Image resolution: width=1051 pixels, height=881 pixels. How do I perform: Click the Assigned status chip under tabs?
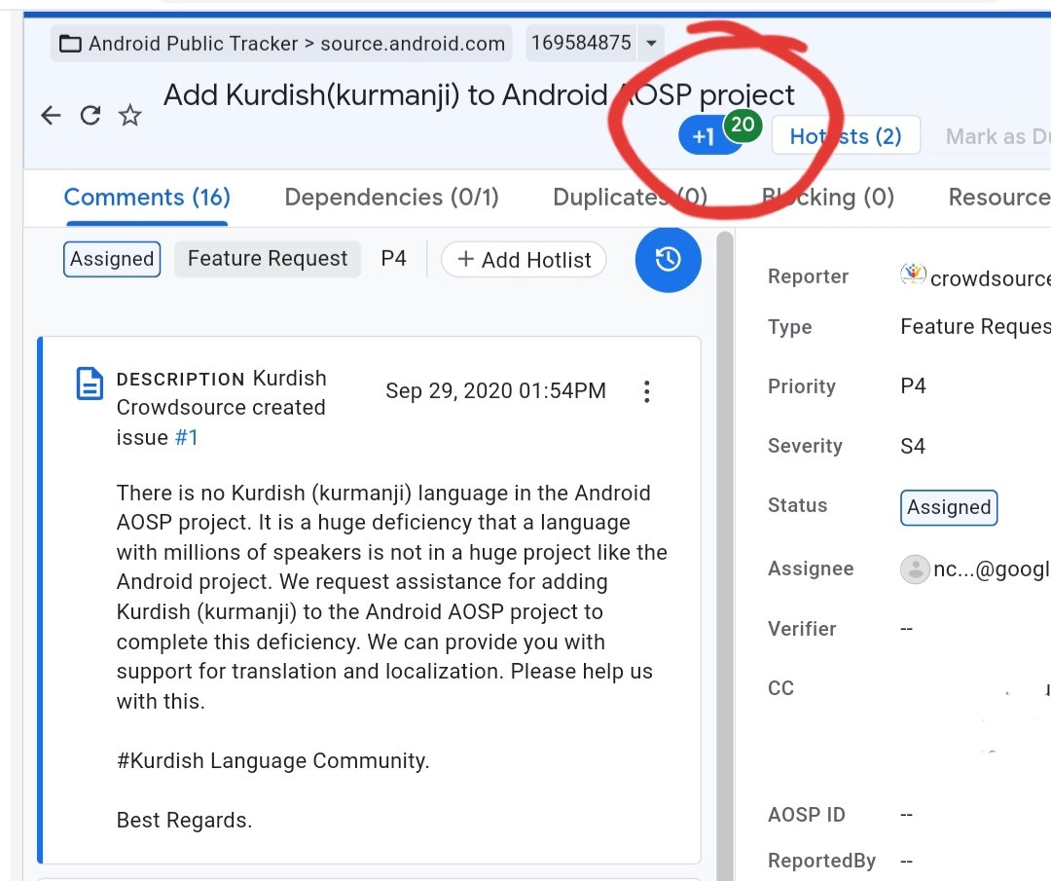(112, 260)
